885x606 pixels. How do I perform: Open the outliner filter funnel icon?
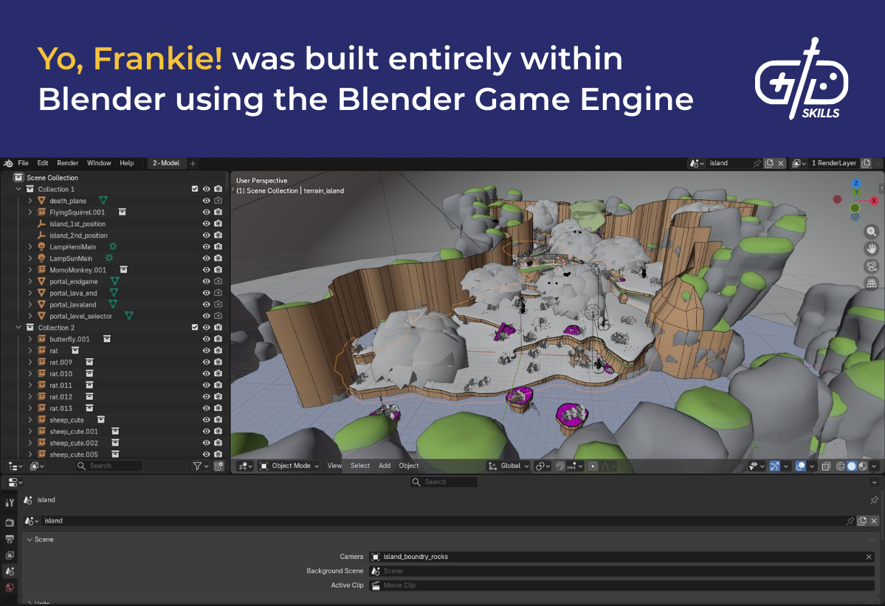197,466
